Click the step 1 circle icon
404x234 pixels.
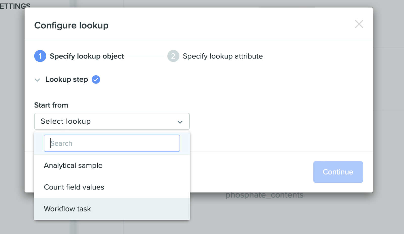coord(40,56)
